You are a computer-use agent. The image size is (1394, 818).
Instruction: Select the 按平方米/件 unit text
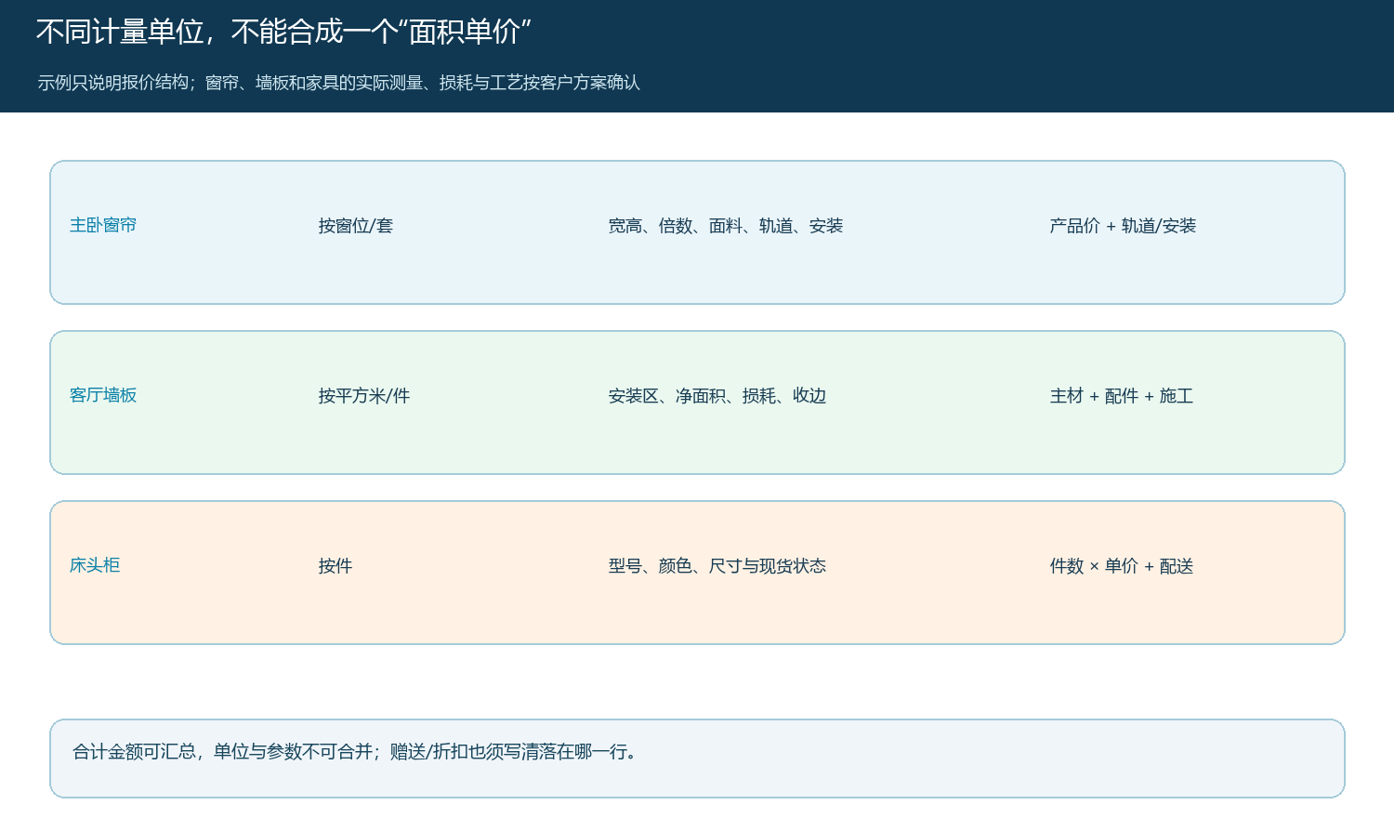(x=364, y=396)
